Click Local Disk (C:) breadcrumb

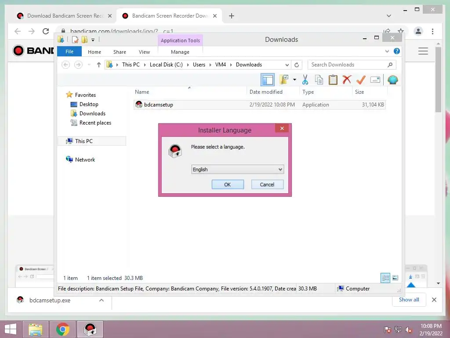(166, 65)
